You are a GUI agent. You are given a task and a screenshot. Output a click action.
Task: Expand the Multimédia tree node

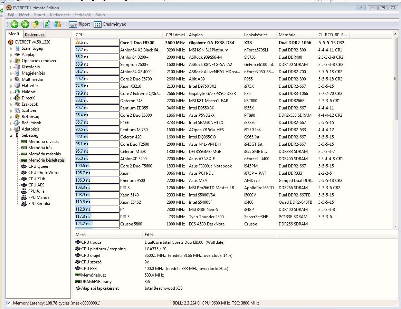pos(11,79)
